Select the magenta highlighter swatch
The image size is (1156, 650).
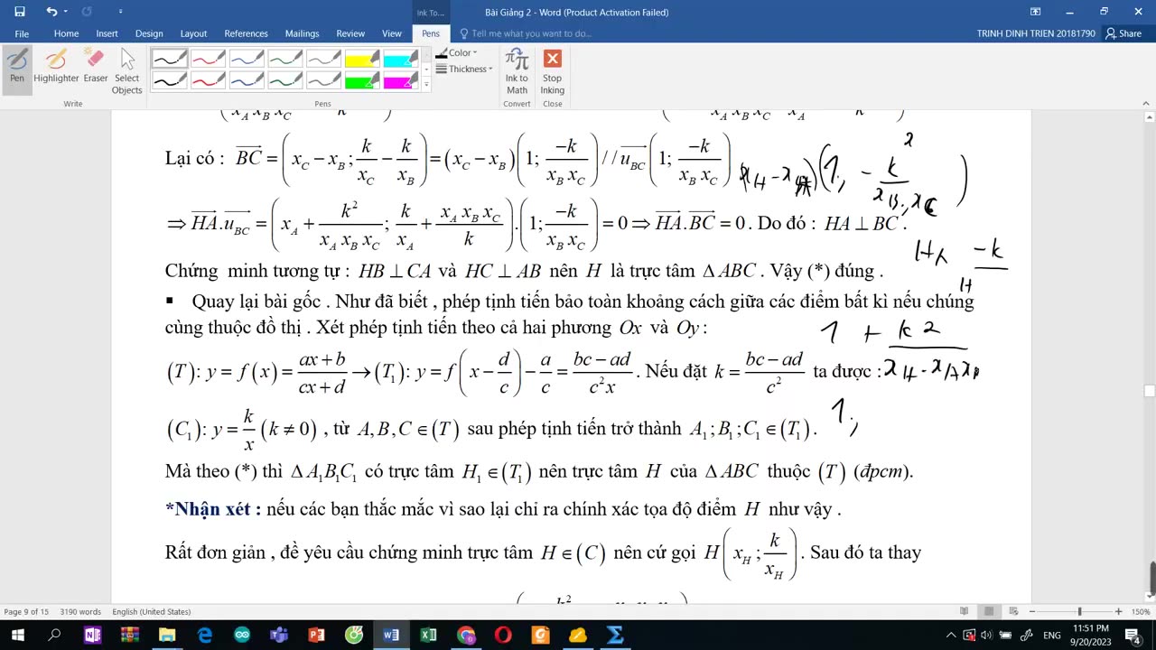coord(401,80)
